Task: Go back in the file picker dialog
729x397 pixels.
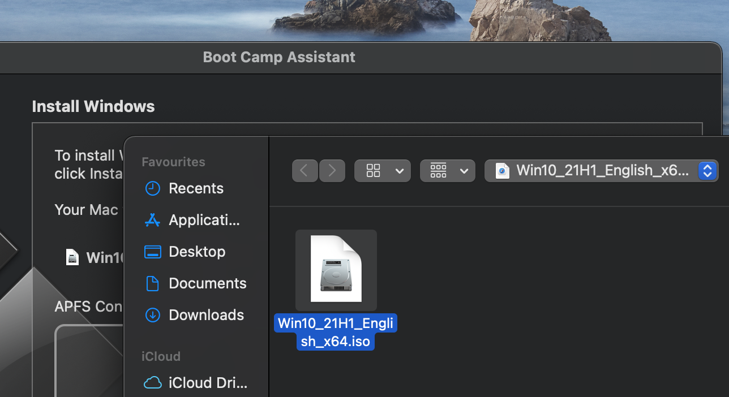Action: (305, 171)
